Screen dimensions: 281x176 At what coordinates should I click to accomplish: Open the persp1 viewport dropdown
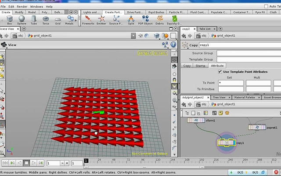point(145,53)
